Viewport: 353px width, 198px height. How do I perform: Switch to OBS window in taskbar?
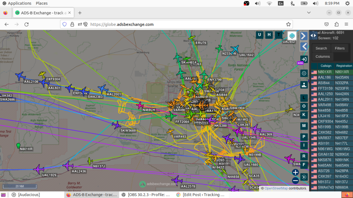tap(146, 195)
